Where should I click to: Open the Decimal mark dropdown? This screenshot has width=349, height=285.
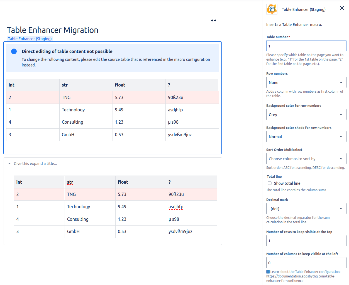(x=306, y=209)
